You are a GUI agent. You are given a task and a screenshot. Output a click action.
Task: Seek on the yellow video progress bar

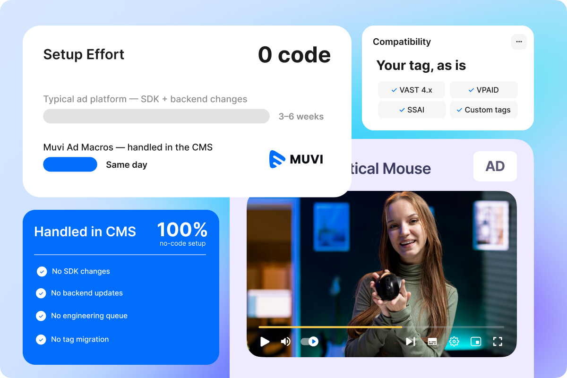330,327
